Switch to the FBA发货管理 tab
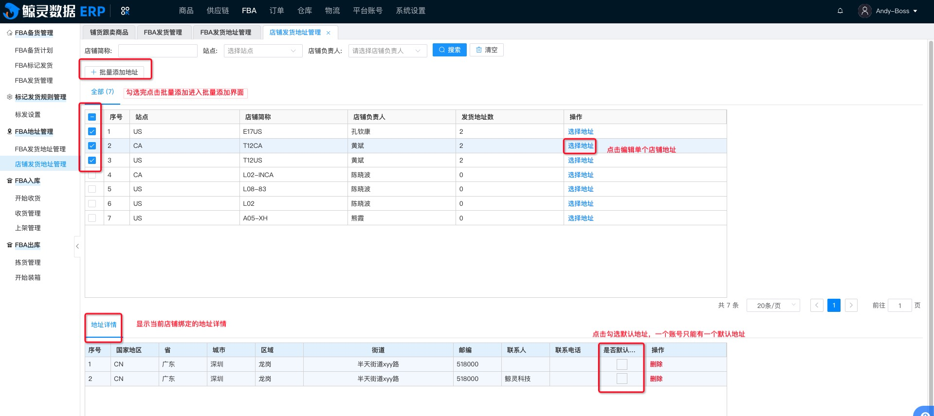The width and height of the screenshot is (934, 416). pos(163,33)
